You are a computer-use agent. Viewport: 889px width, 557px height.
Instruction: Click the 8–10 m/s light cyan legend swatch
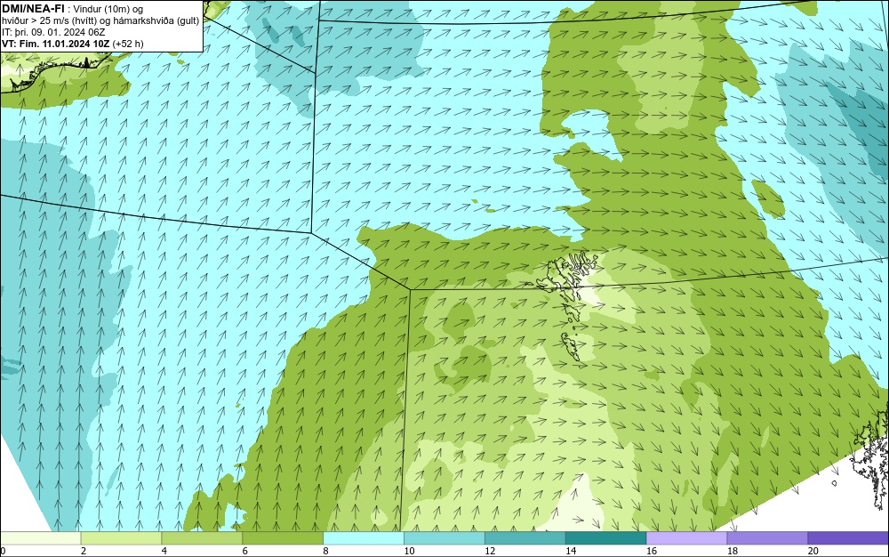[364, 537]
